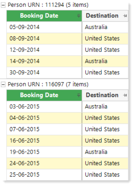
Task: Pin Destination column in second table
Action: point(125,95)
